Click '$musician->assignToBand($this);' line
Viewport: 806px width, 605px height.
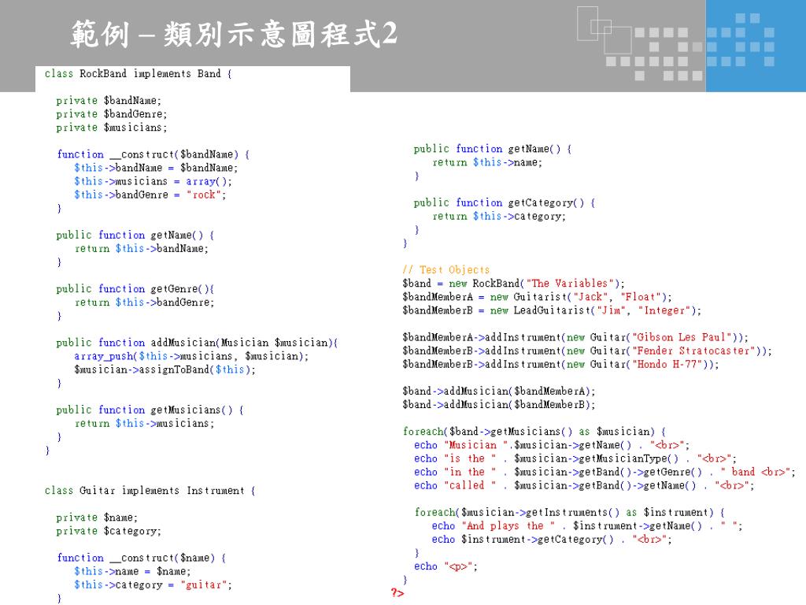click(x=165, y=369)
